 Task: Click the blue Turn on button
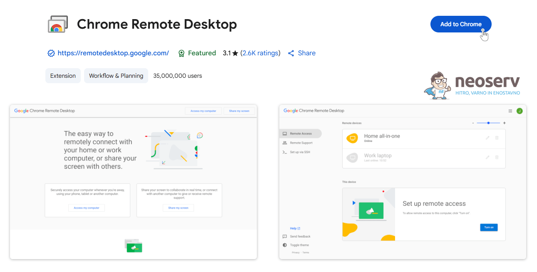coord(489,227)
